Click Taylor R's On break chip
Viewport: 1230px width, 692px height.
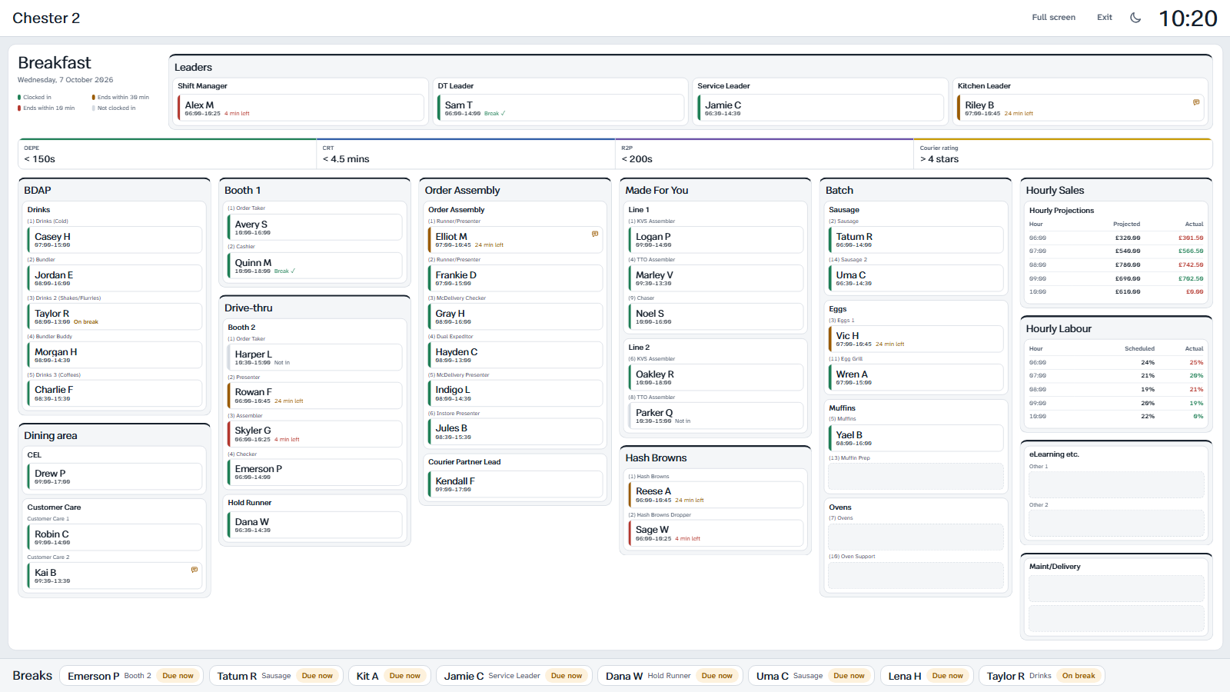pyautogui.click(x=1042, y=676)
